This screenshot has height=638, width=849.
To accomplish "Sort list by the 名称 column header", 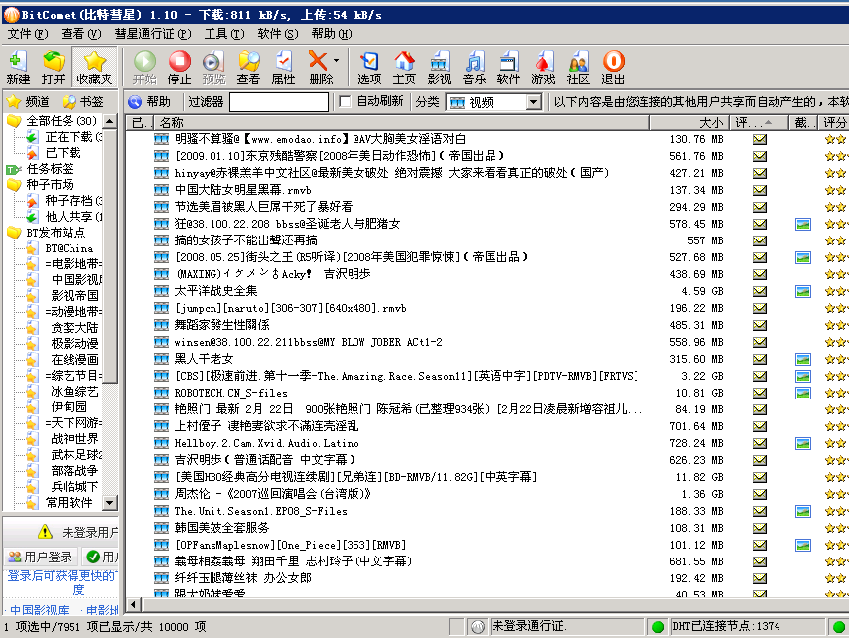I will click(x=402, y=122).
